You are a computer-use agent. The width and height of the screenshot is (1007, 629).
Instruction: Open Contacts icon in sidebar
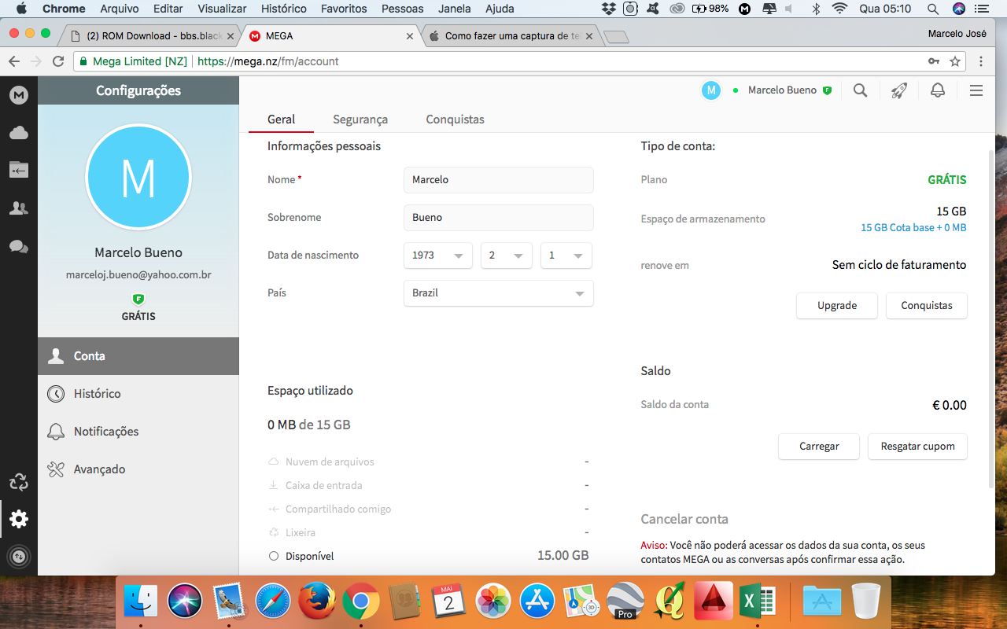point(19,208)
